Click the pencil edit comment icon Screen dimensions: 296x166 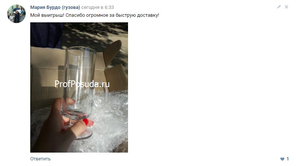279,7
